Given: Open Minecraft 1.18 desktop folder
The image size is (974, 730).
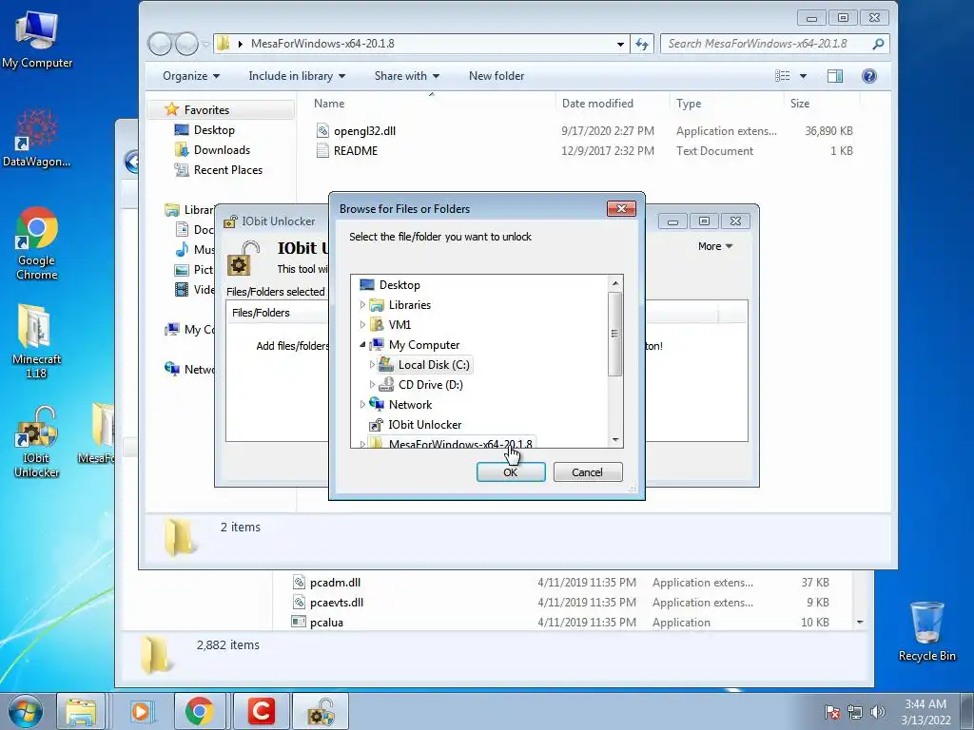Looking at the screenshot, I should click(37, 341).
